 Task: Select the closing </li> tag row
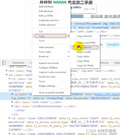[x=15, y=114]
